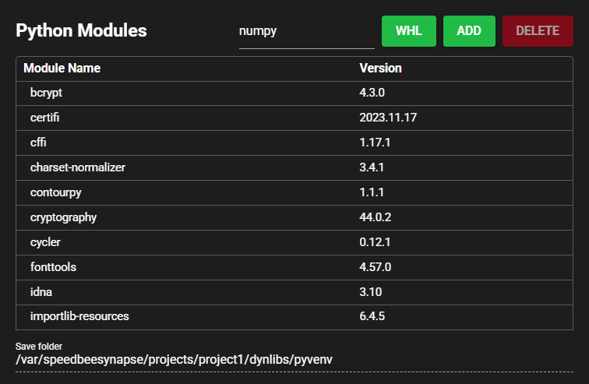Click the WHL button

(x=408, y=31)
